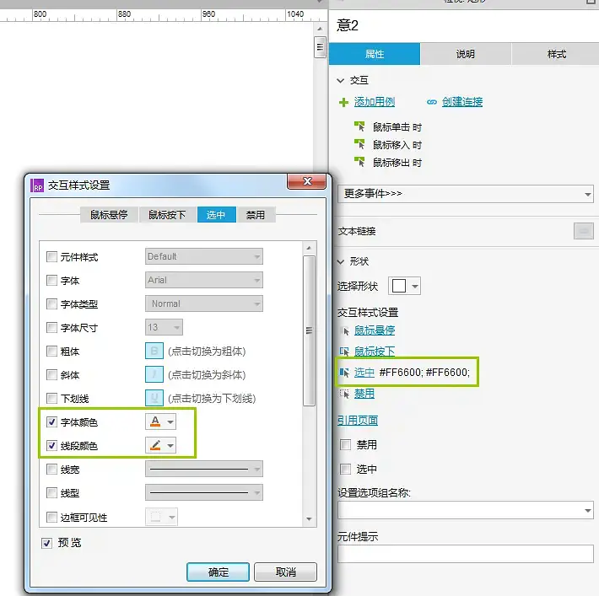Viewport: 599px width, 596px height.
Task: Click the cursor icon next to 鼠标悬停 link
Action: tap(344, 330)
